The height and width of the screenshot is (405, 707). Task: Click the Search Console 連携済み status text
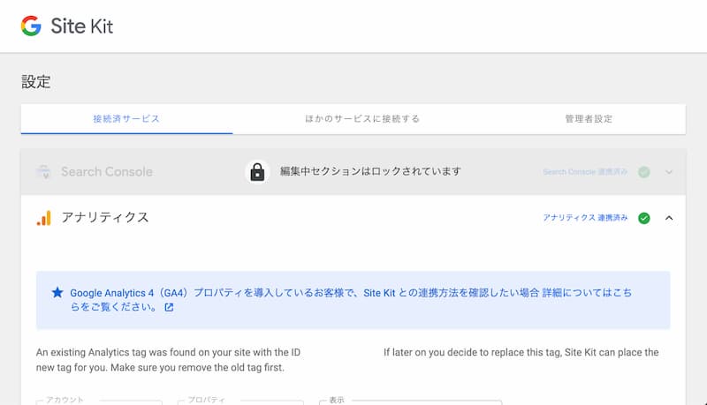click(585, 172)
